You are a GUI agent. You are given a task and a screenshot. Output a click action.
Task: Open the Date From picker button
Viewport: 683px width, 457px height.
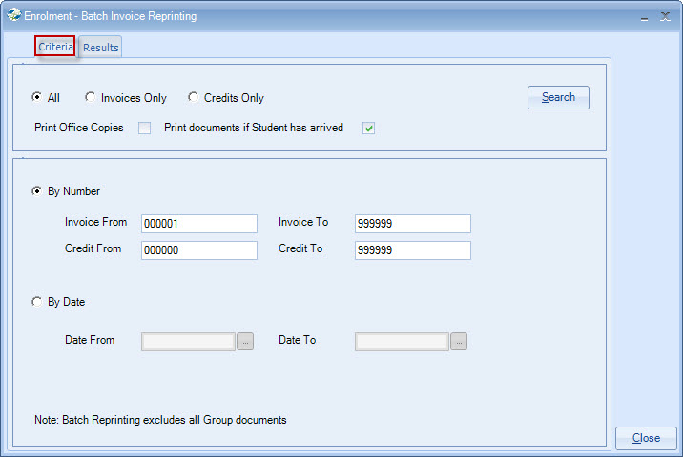245,341
